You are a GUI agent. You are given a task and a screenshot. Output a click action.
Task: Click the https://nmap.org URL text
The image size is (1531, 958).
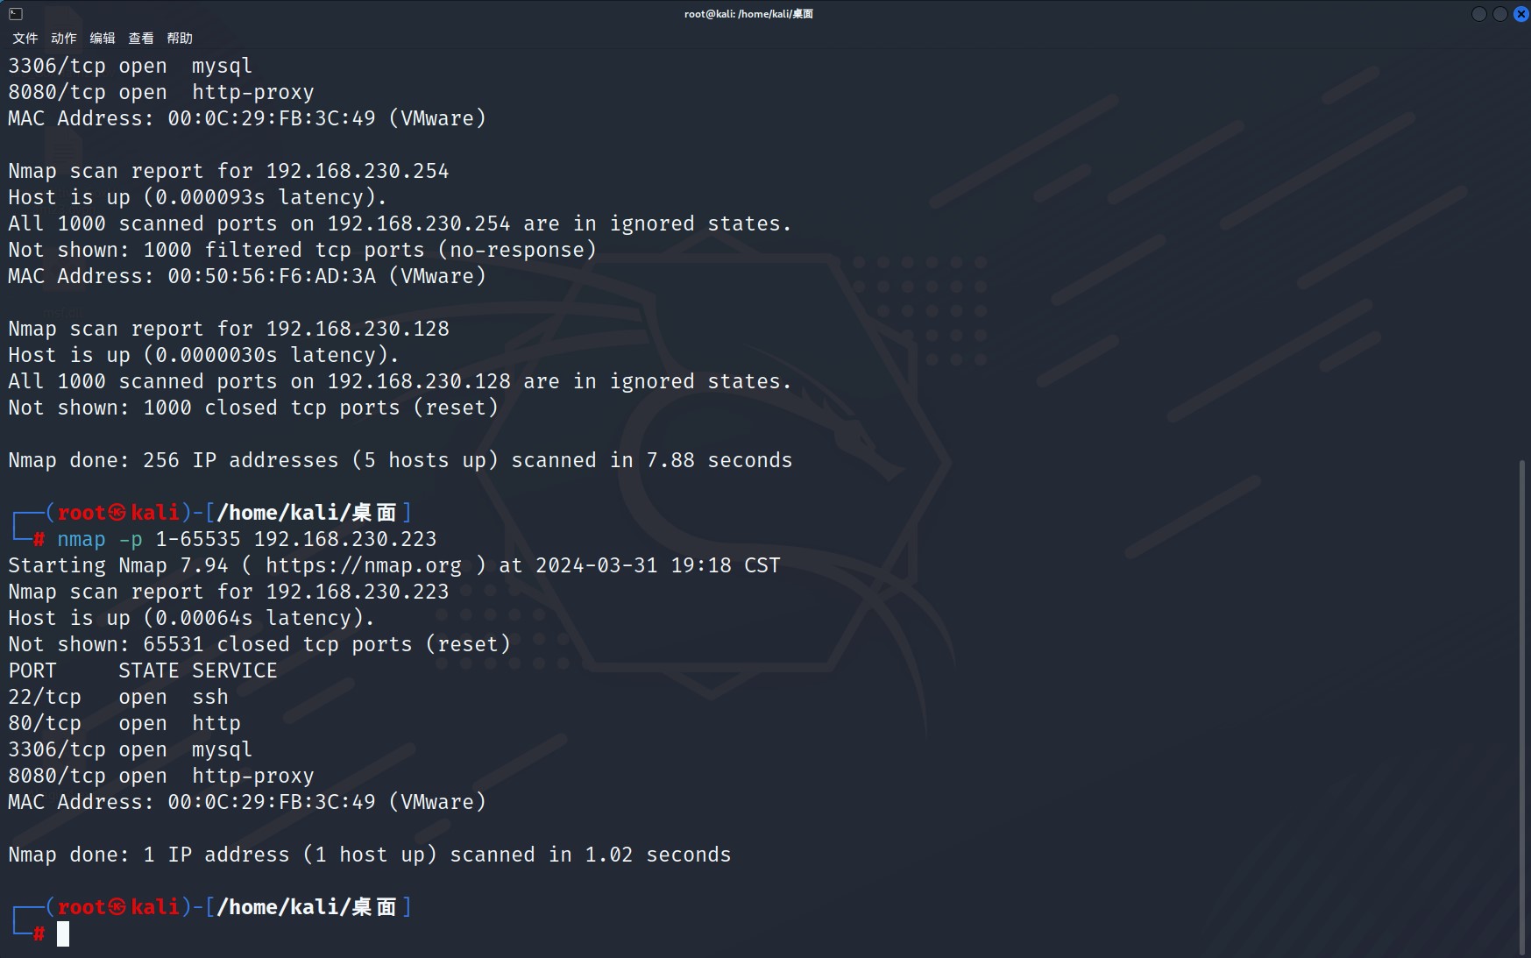pos(364,565)
